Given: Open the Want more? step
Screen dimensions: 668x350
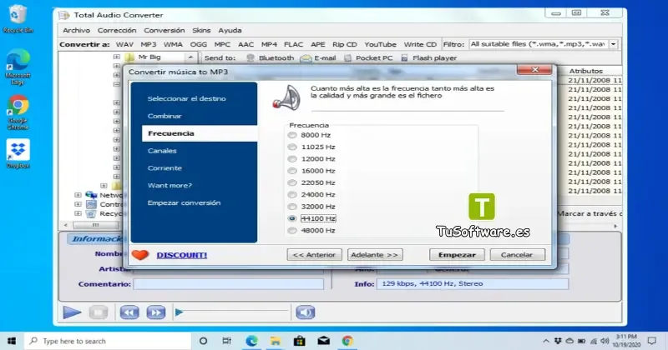Looking at the screenshot, I should tap(170, 186).
